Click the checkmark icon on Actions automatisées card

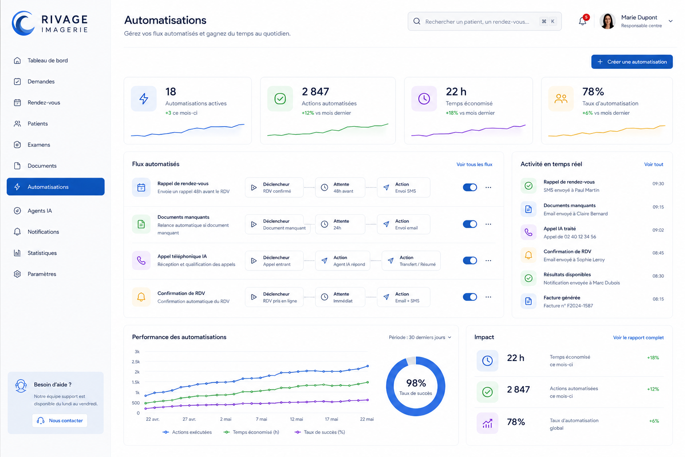280,99
